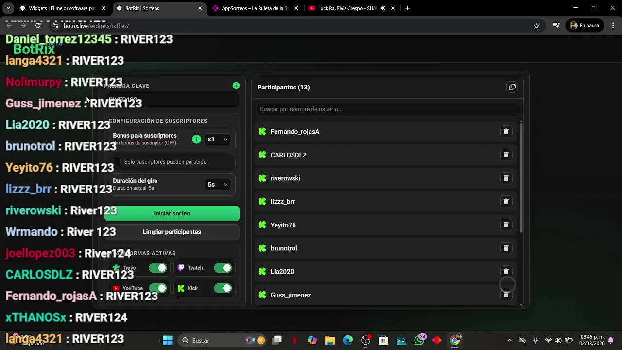The height and width of the screenshot is (350, 622).
Task: Click chat username xTHANOSx
Action: pos(36,317)
